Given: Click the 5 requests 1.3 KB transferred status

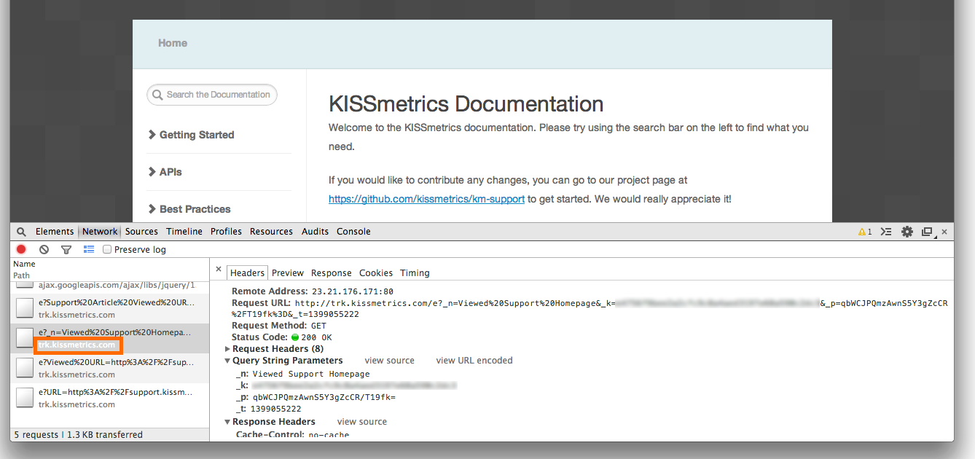Looking at the screenshot, I should 79,435.
